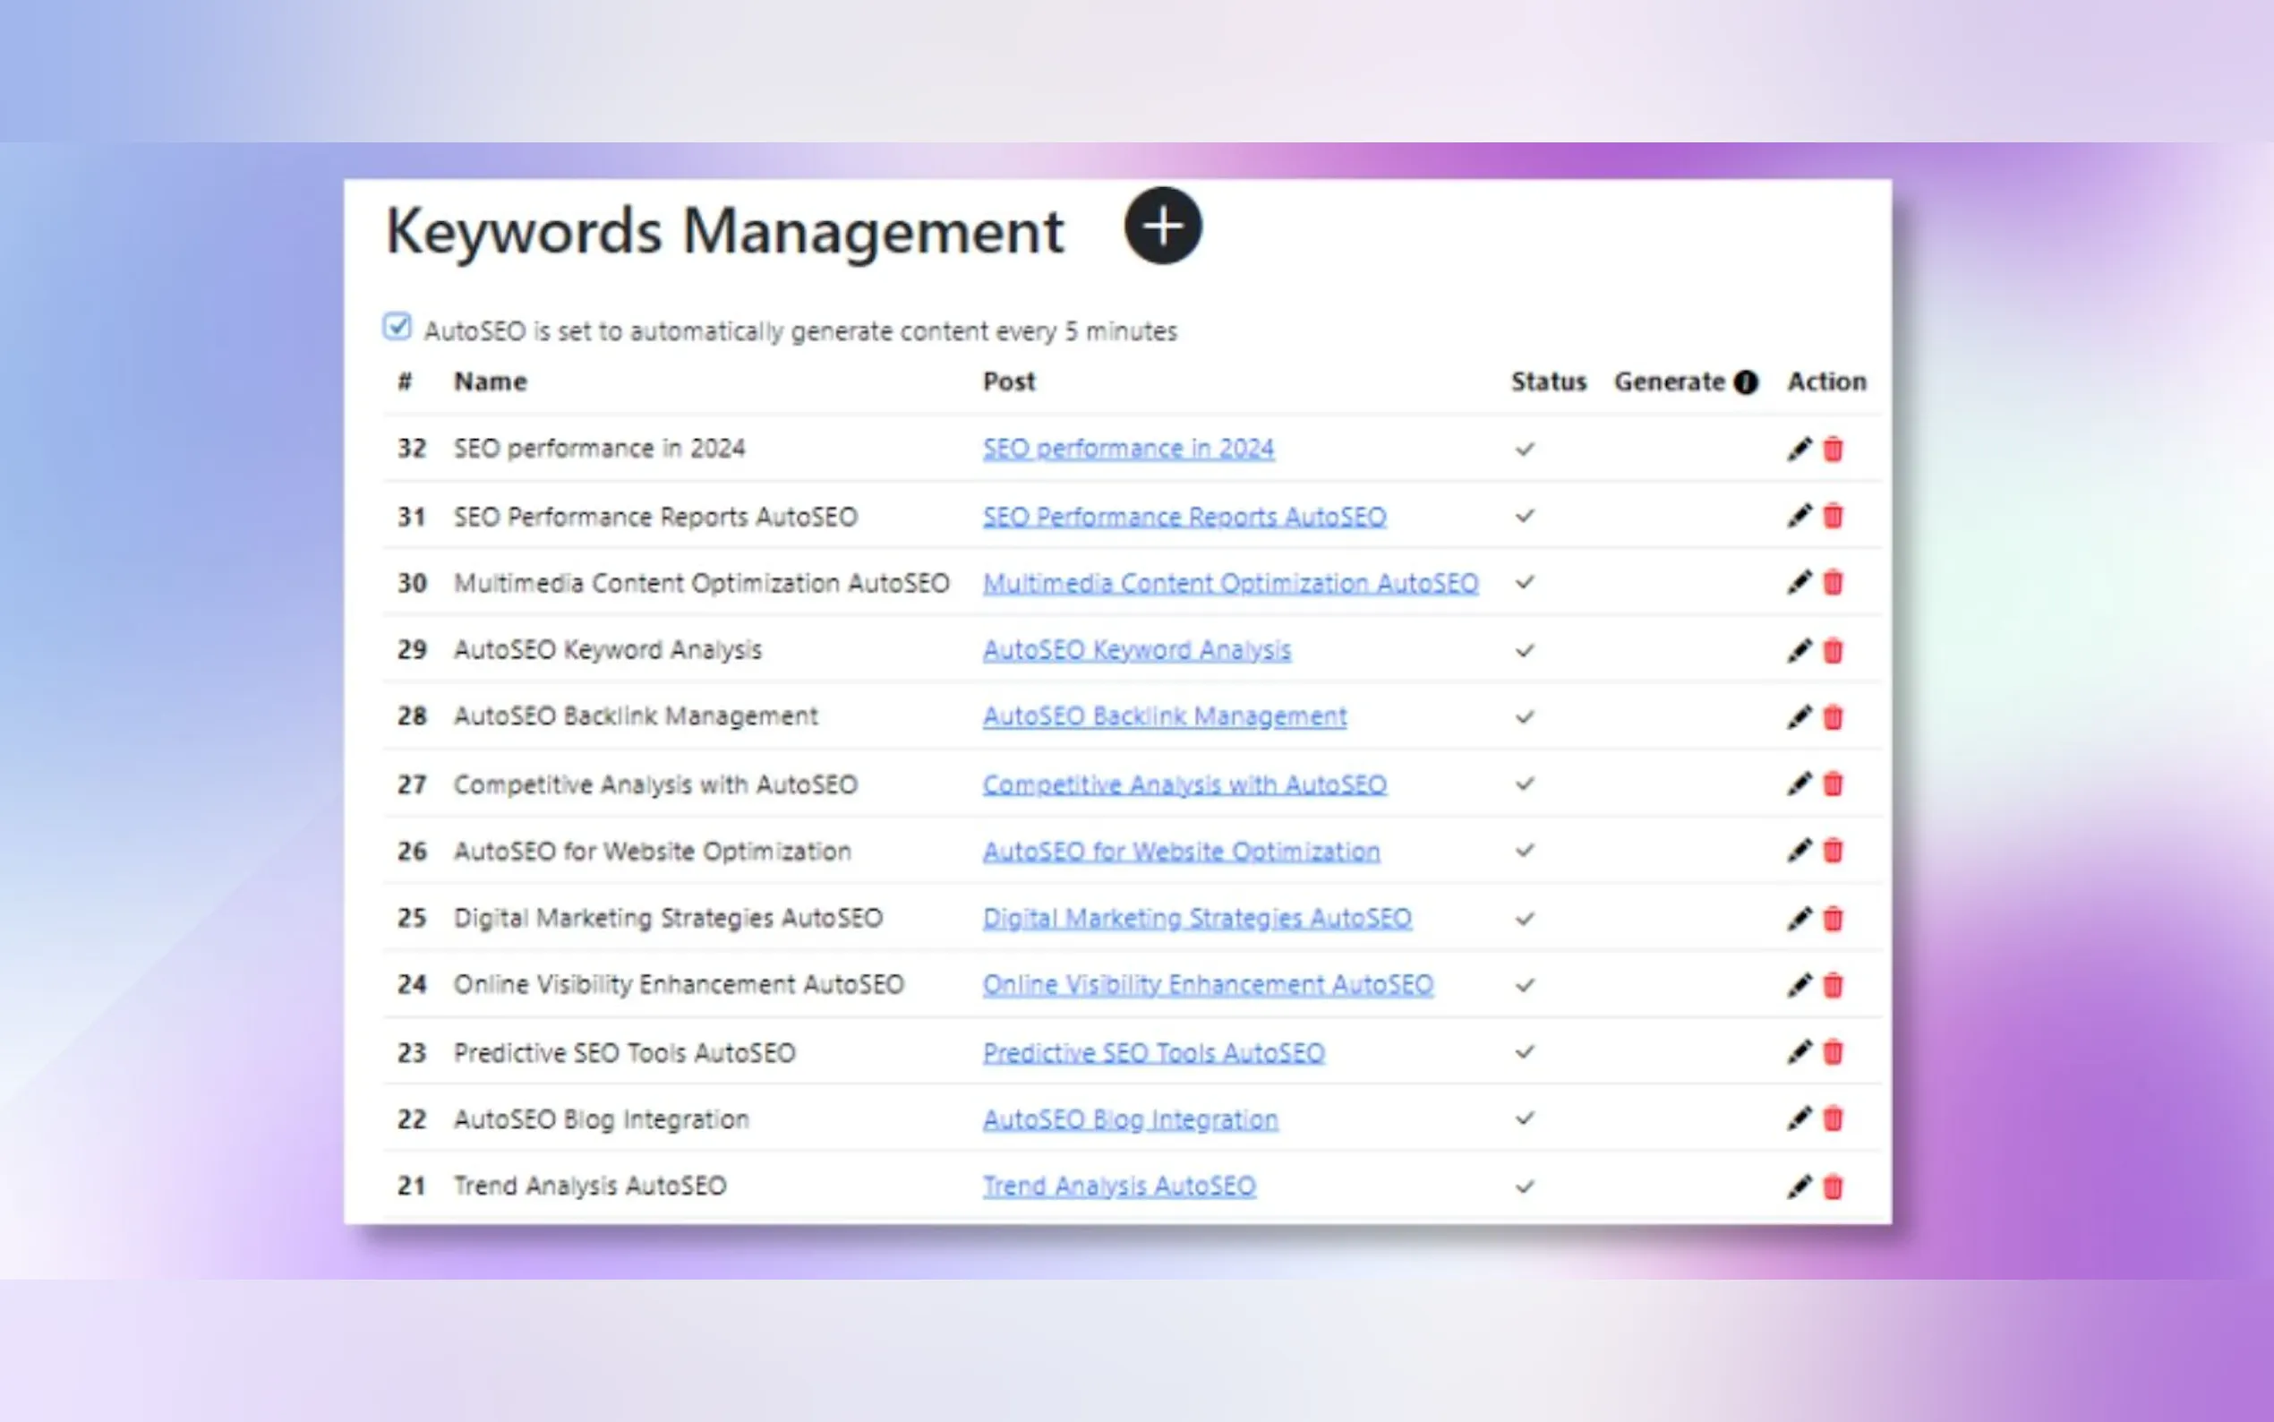
Task: Disable automatic content generation every 5 minutes
Action: pyautogui.click(x=397, y=327)
